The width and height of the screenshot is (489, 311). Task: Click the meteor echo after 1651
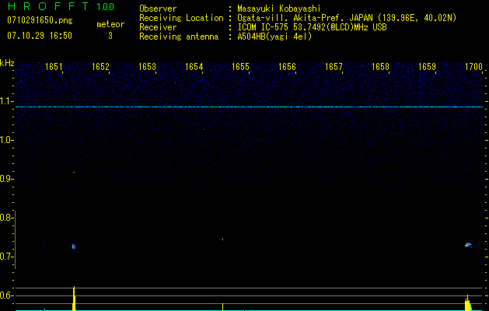click(74, 246)
